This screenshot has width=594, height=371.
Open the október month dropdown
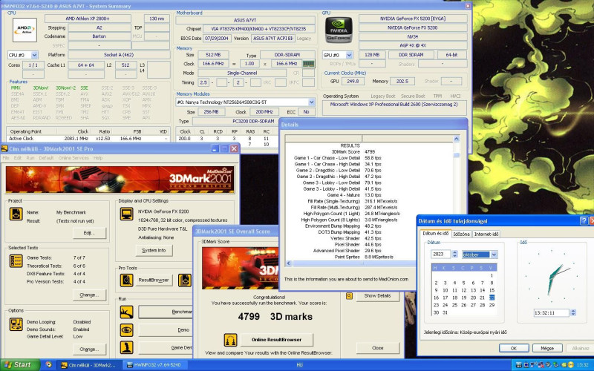coord(494,255)
